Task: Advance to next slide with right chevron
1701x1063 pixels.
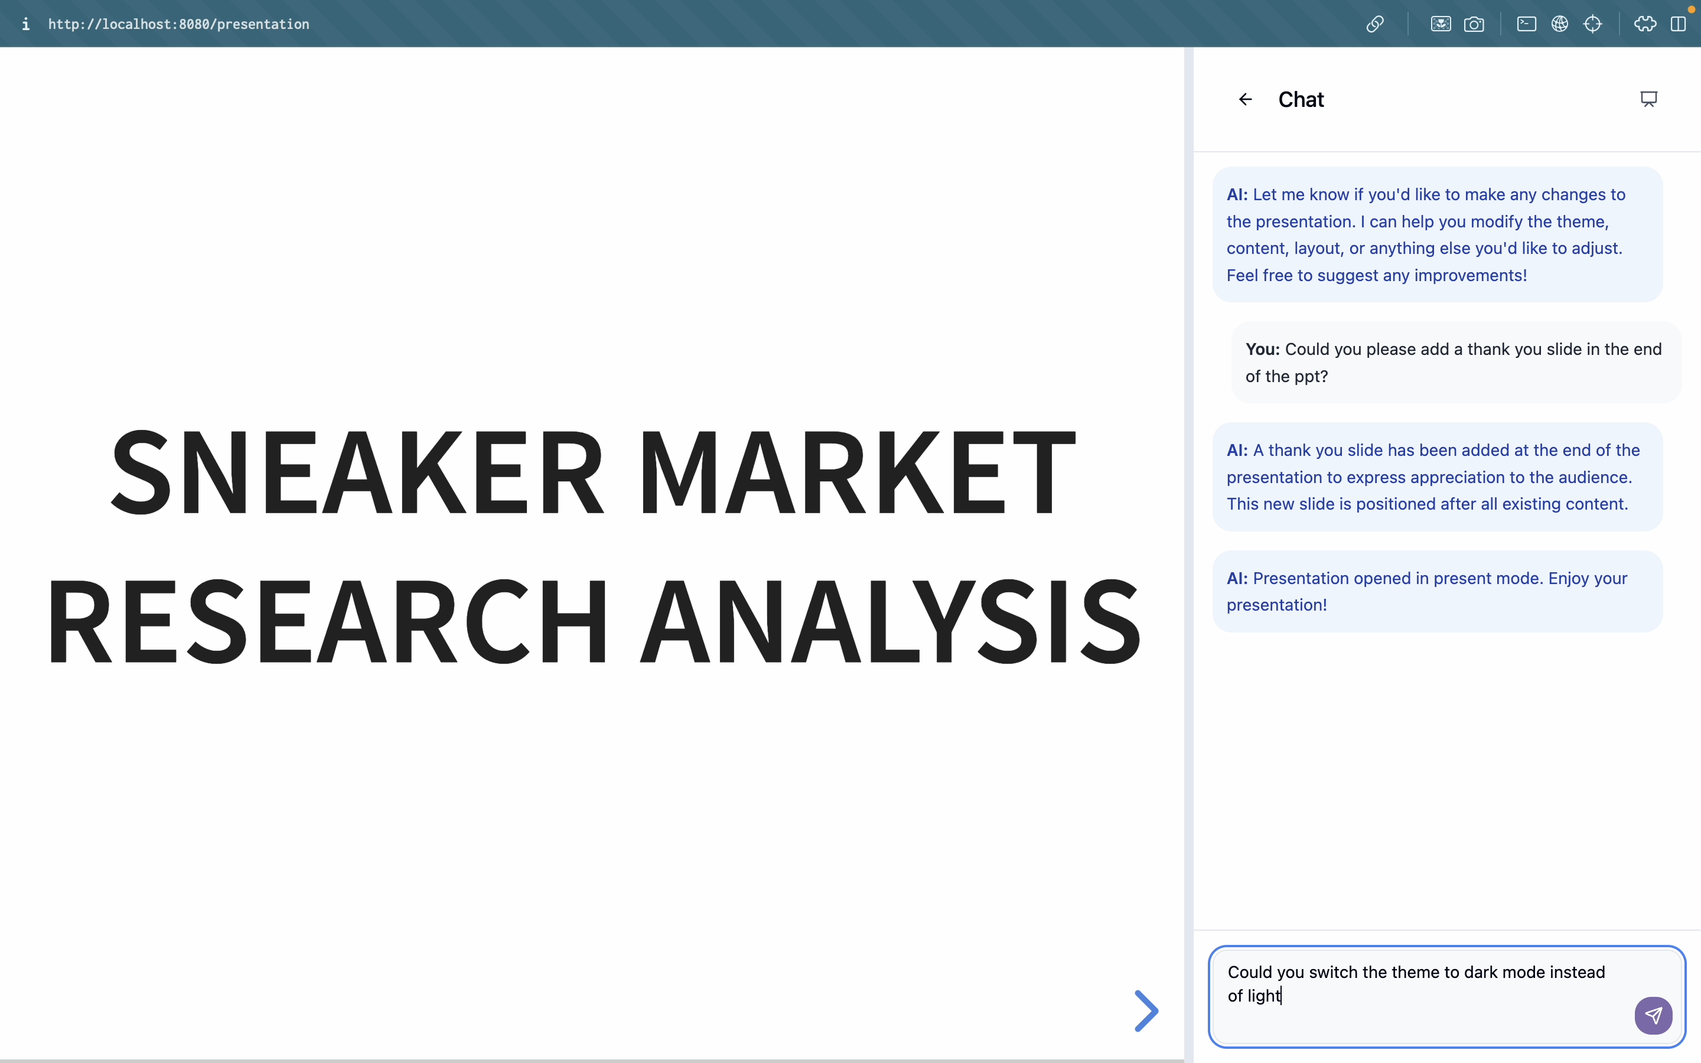Action: point(1146,1011)
